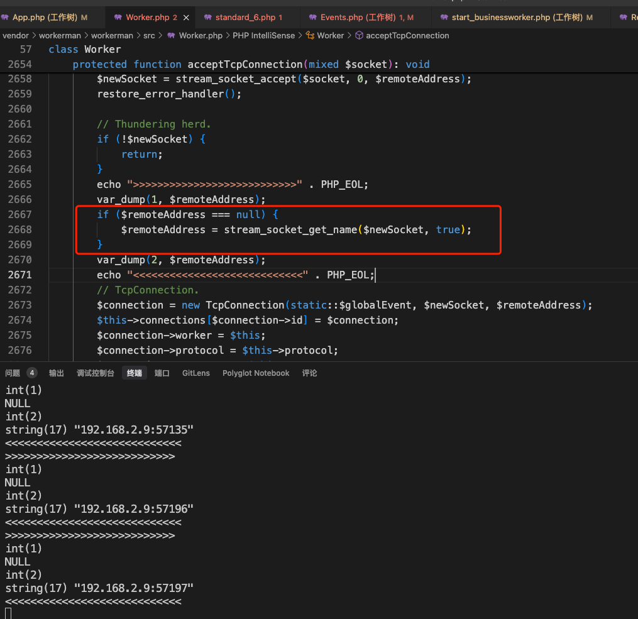Open the Polyglot Notebook panel tab
Image resolution: width=638 pixels, height=619 pixels.
click(x=256, y=373)
